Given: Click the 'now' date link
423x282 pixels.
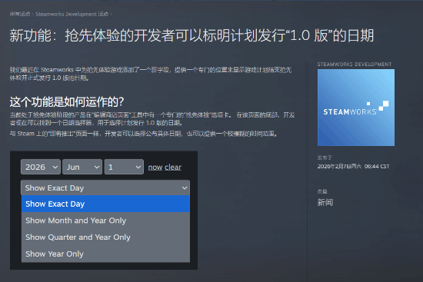Looking at the screenshot, I should [155, 168].
